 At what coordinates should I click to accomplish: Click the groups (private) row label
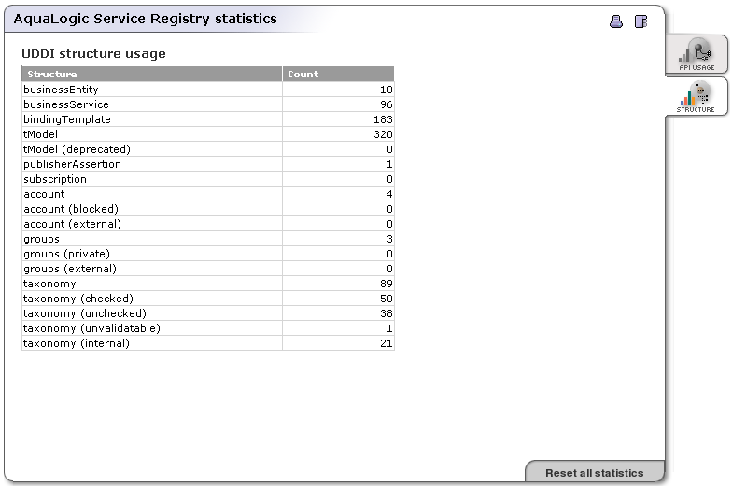coord(67,254)
